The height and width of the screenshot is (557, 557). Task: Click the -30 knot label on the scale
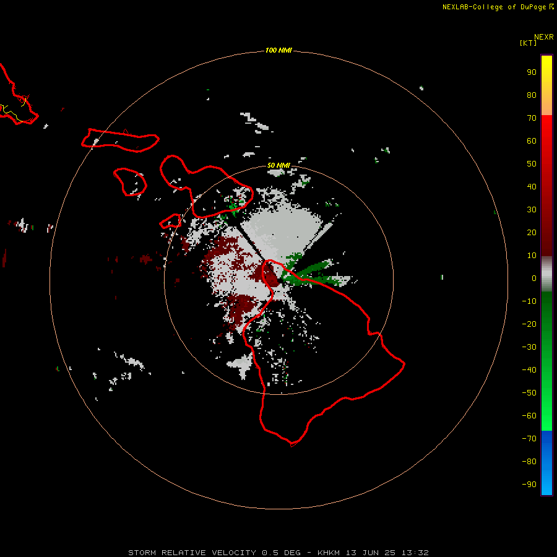(x=529, y=347)
